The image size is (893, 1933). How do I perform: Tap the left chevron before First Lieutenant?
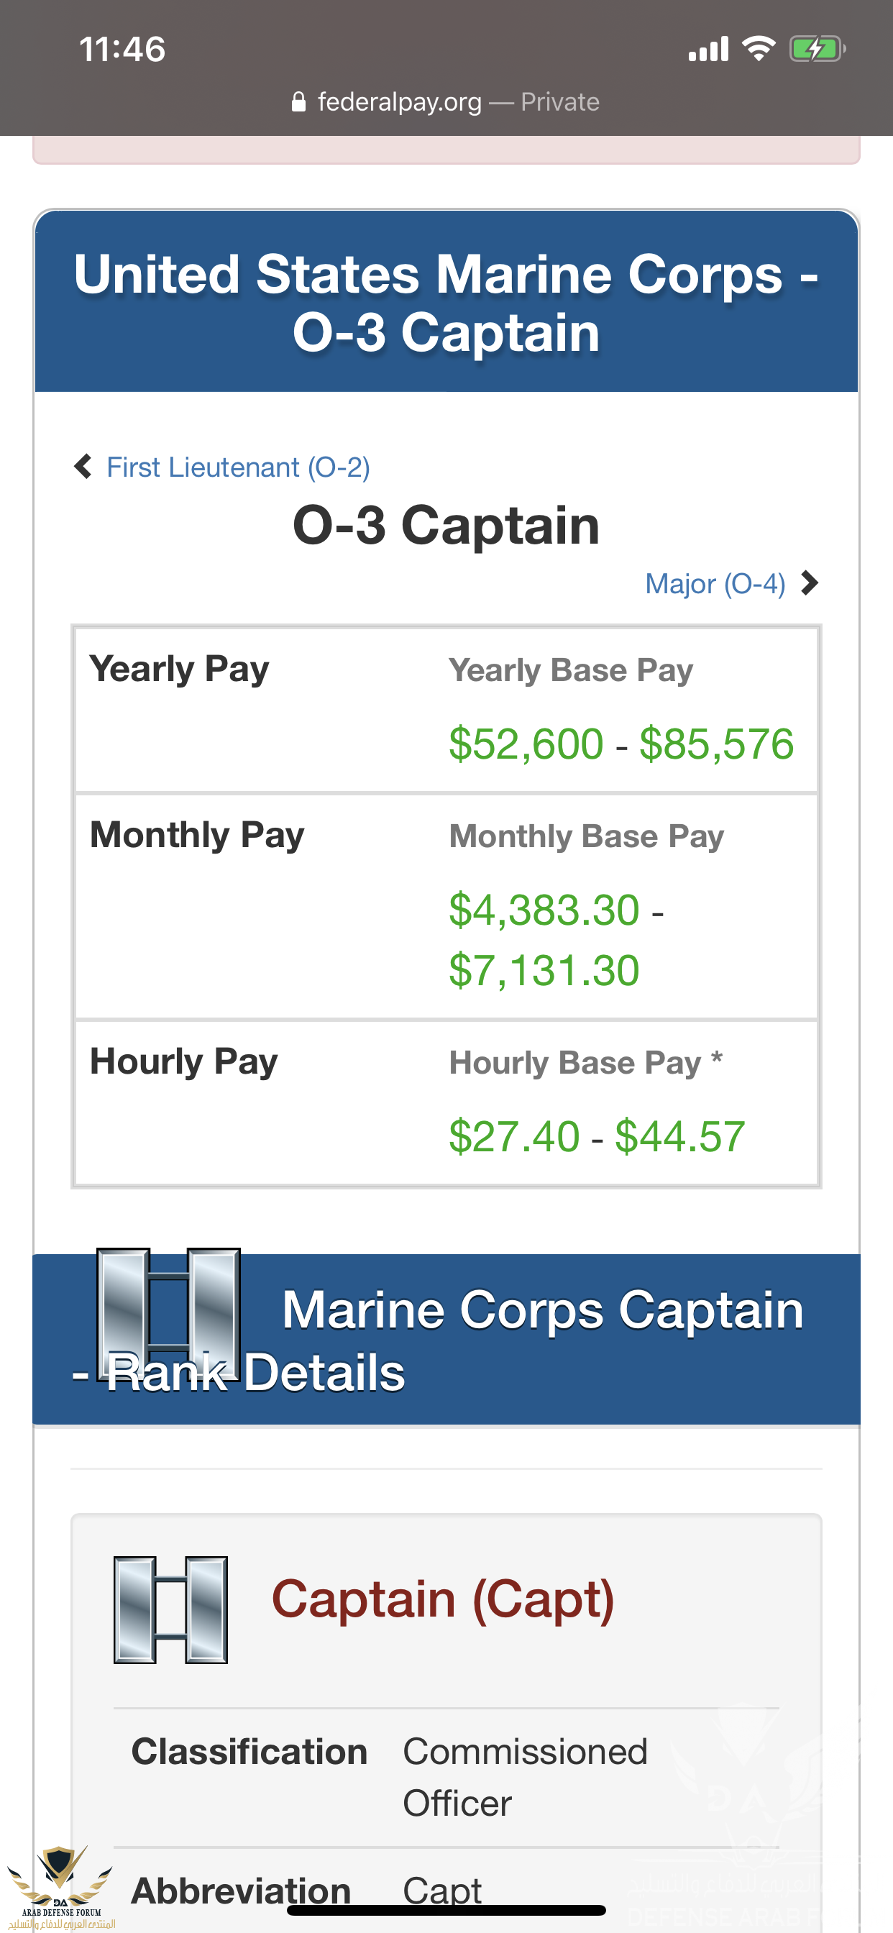83,466
